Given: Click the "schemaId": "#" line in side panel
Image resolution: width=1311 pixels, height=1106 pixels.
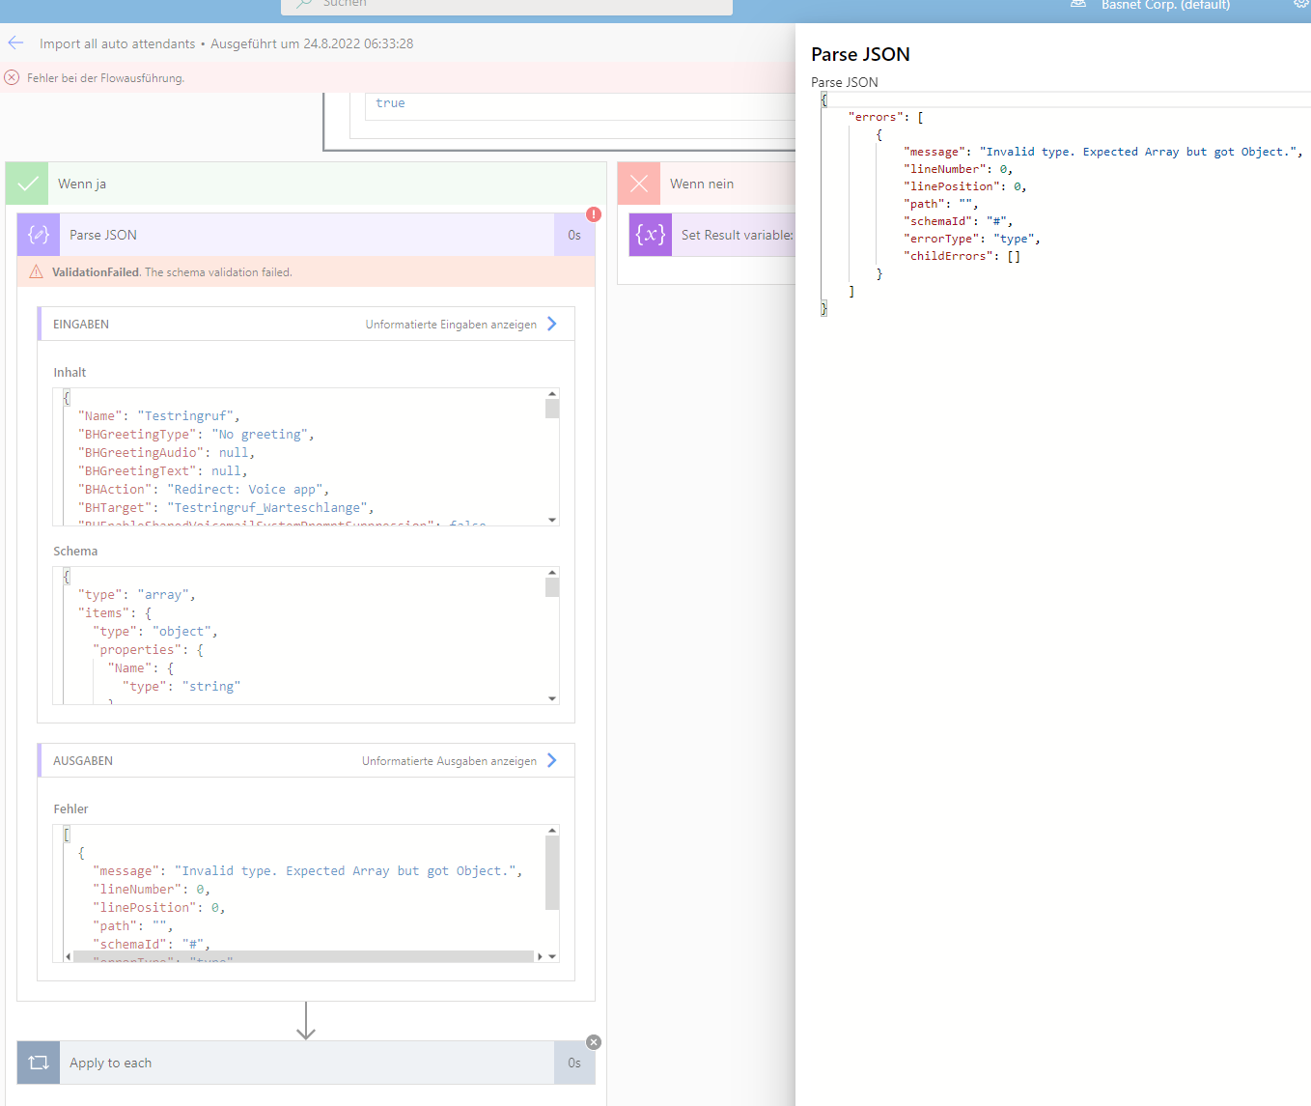Looking at the screenshot, I should 958,221.
